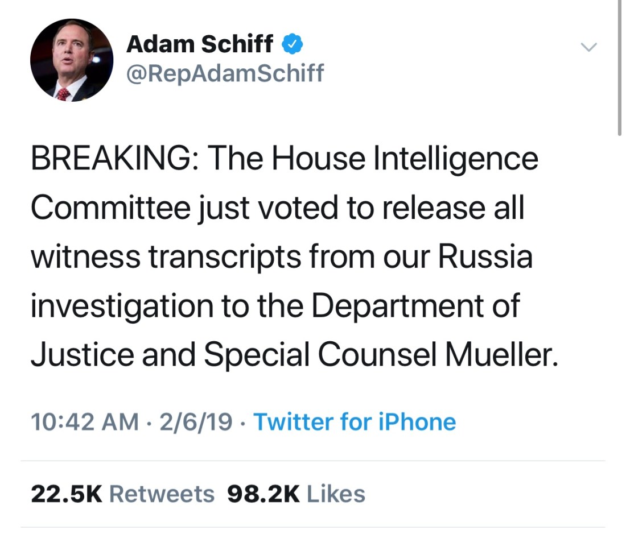View the Likes list
626x534 pixels.
click(x=336, y=494)
